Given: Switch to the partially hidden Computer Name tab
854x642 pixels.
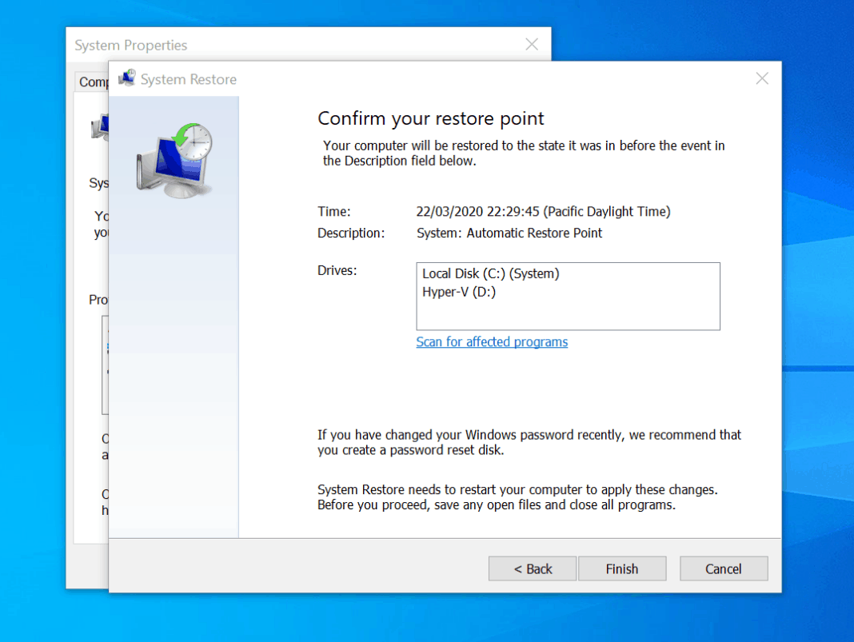Looking at the screenshot, I should [x=92, y=82].
